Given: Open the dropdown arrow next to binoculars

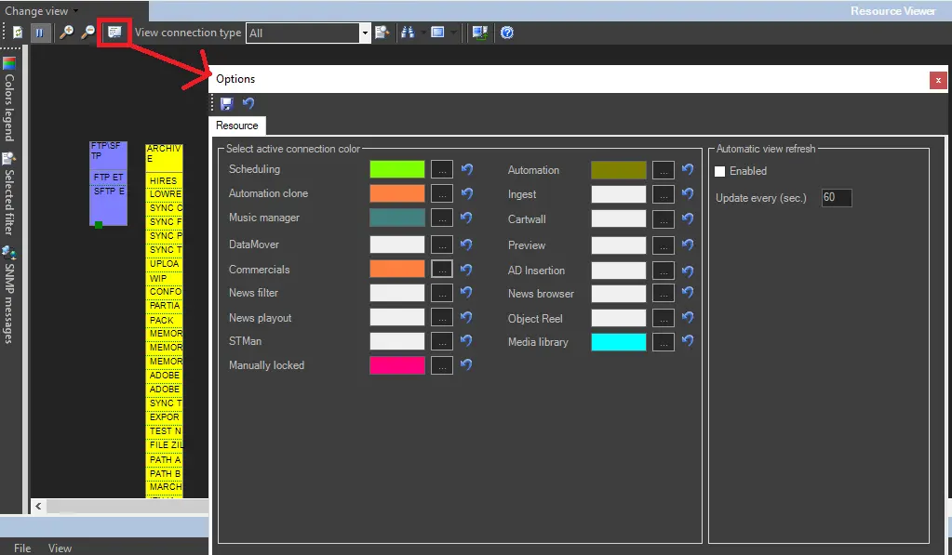Looking at the screenshot, I should pyautogui.click(x=423, y=33).
